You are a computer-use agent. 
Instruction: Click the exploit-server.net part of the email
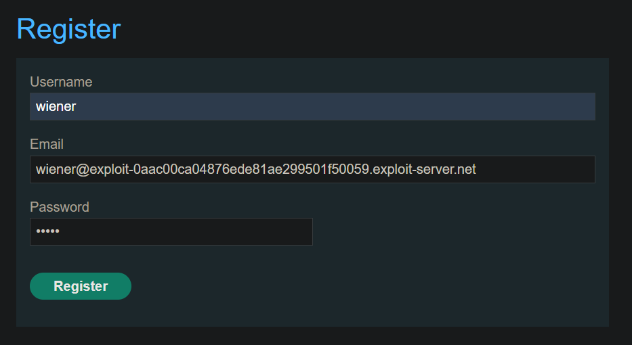pos(425,170)
